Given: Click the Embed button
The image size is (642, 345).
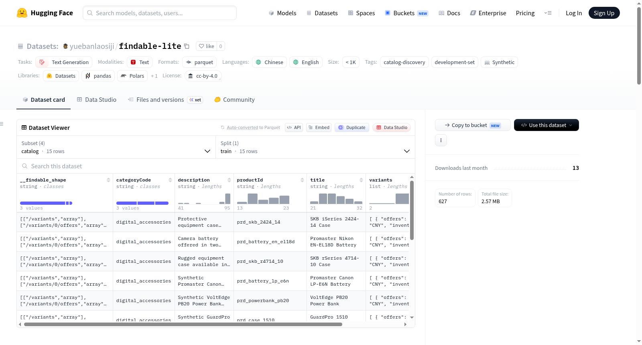Looking at the screenshot, I should [318, 127].
